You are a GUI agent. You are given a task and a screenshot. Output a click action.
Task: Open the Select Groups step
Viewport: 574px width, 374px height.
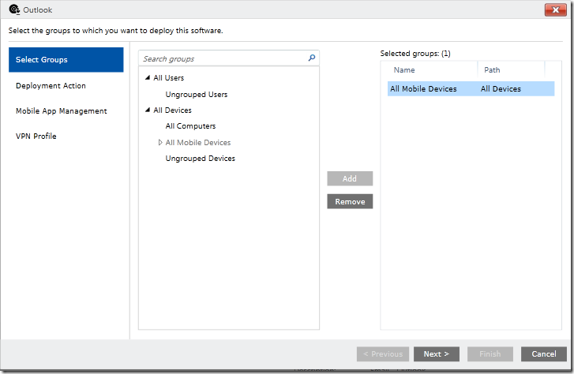tap(66, 60)
